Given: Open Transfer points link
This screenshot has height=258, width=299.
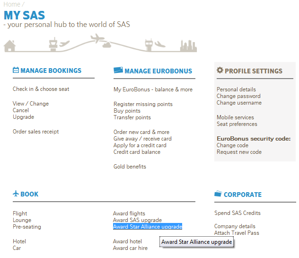Looking at the screenshot, I should [x=132, y=117].
